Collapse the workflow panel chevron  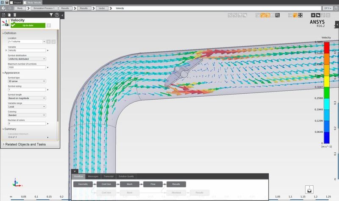[x=75, y=171]
